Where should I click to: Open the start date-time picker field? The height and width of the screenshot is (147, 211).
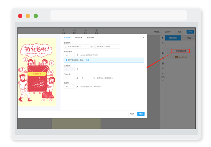(77, 47)
